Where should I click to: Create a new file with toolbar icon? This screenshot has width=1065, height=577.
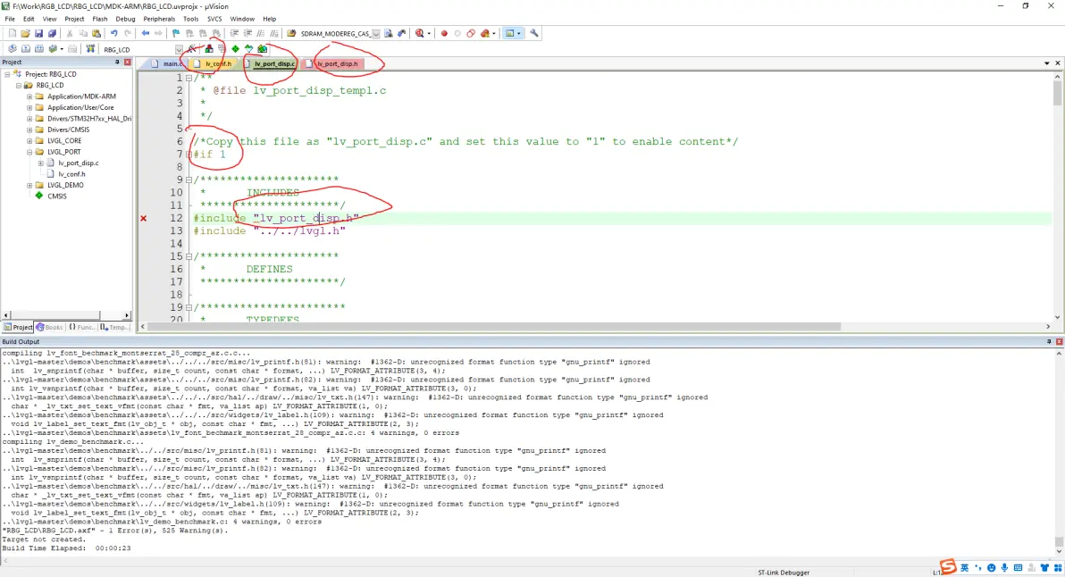point(13,33)
